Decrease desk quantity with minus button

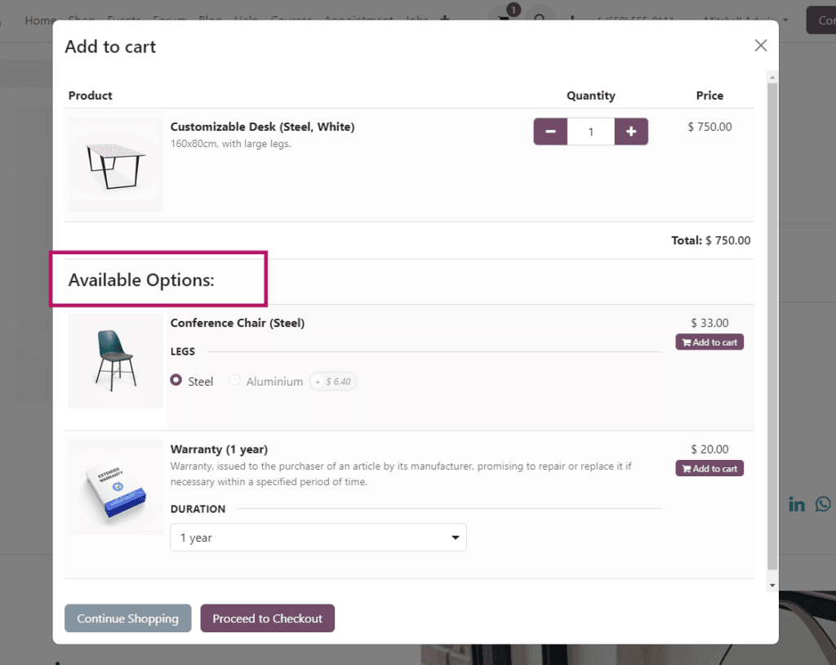point(550,132)
